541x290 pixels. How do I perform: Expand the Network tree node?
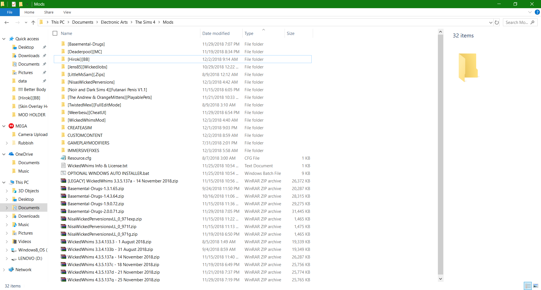click(x=4, y=270)
